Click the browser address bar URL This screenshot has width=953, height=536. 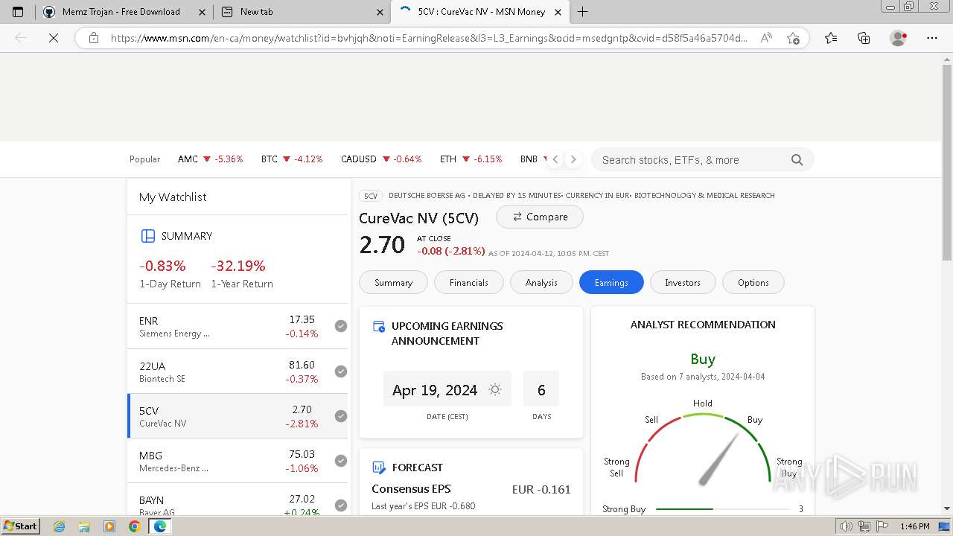[x=428, y=38]
